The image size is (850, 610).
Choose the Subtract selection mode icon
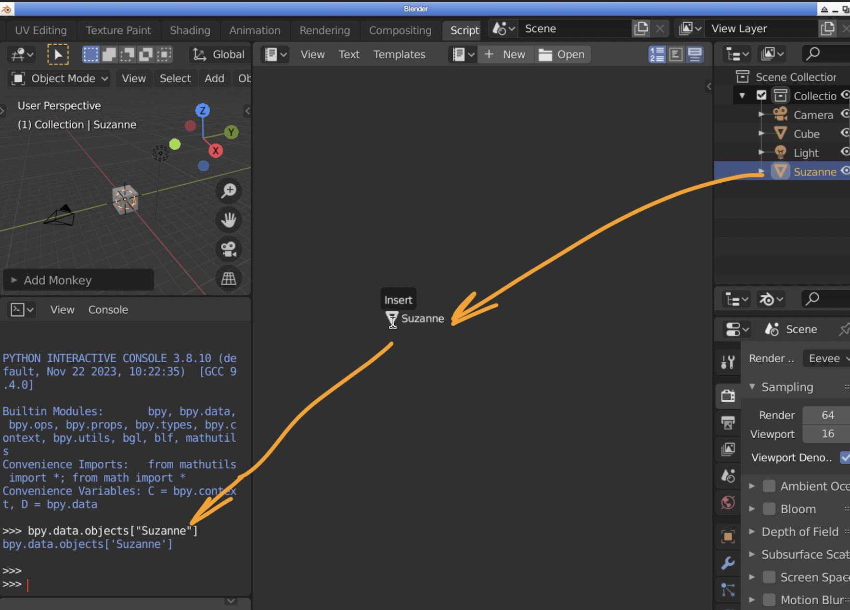pyautogui.click(x=128, y=54)
